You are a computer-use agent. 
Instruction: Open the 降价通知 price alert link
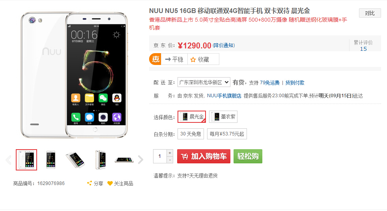[x=224, y=46]
